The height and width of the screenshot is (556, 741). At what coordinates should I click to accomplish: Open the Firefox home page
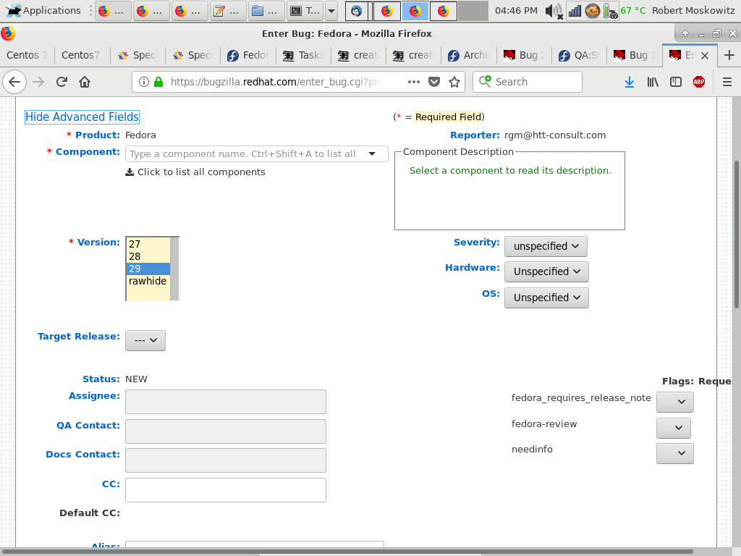[85, 82]
